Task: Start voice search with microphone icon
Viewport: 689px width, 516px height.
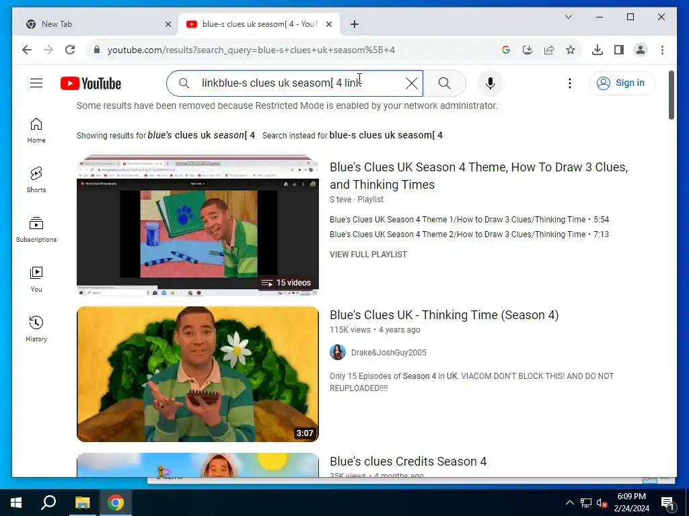Action: click(x=491, y=83)
